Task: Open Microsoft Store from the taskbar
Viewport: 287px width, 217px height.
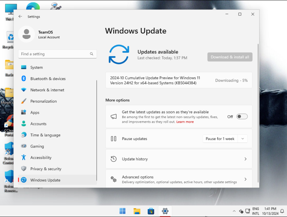Action: click(151, 211)
